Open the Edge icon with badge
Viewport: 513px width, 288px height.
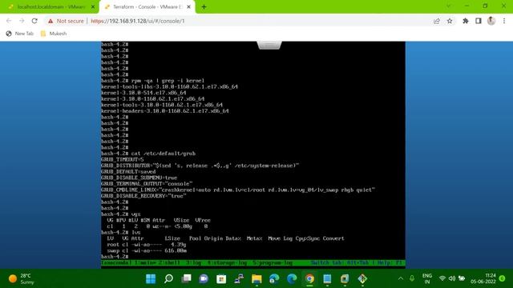click(x=274, y=279)
